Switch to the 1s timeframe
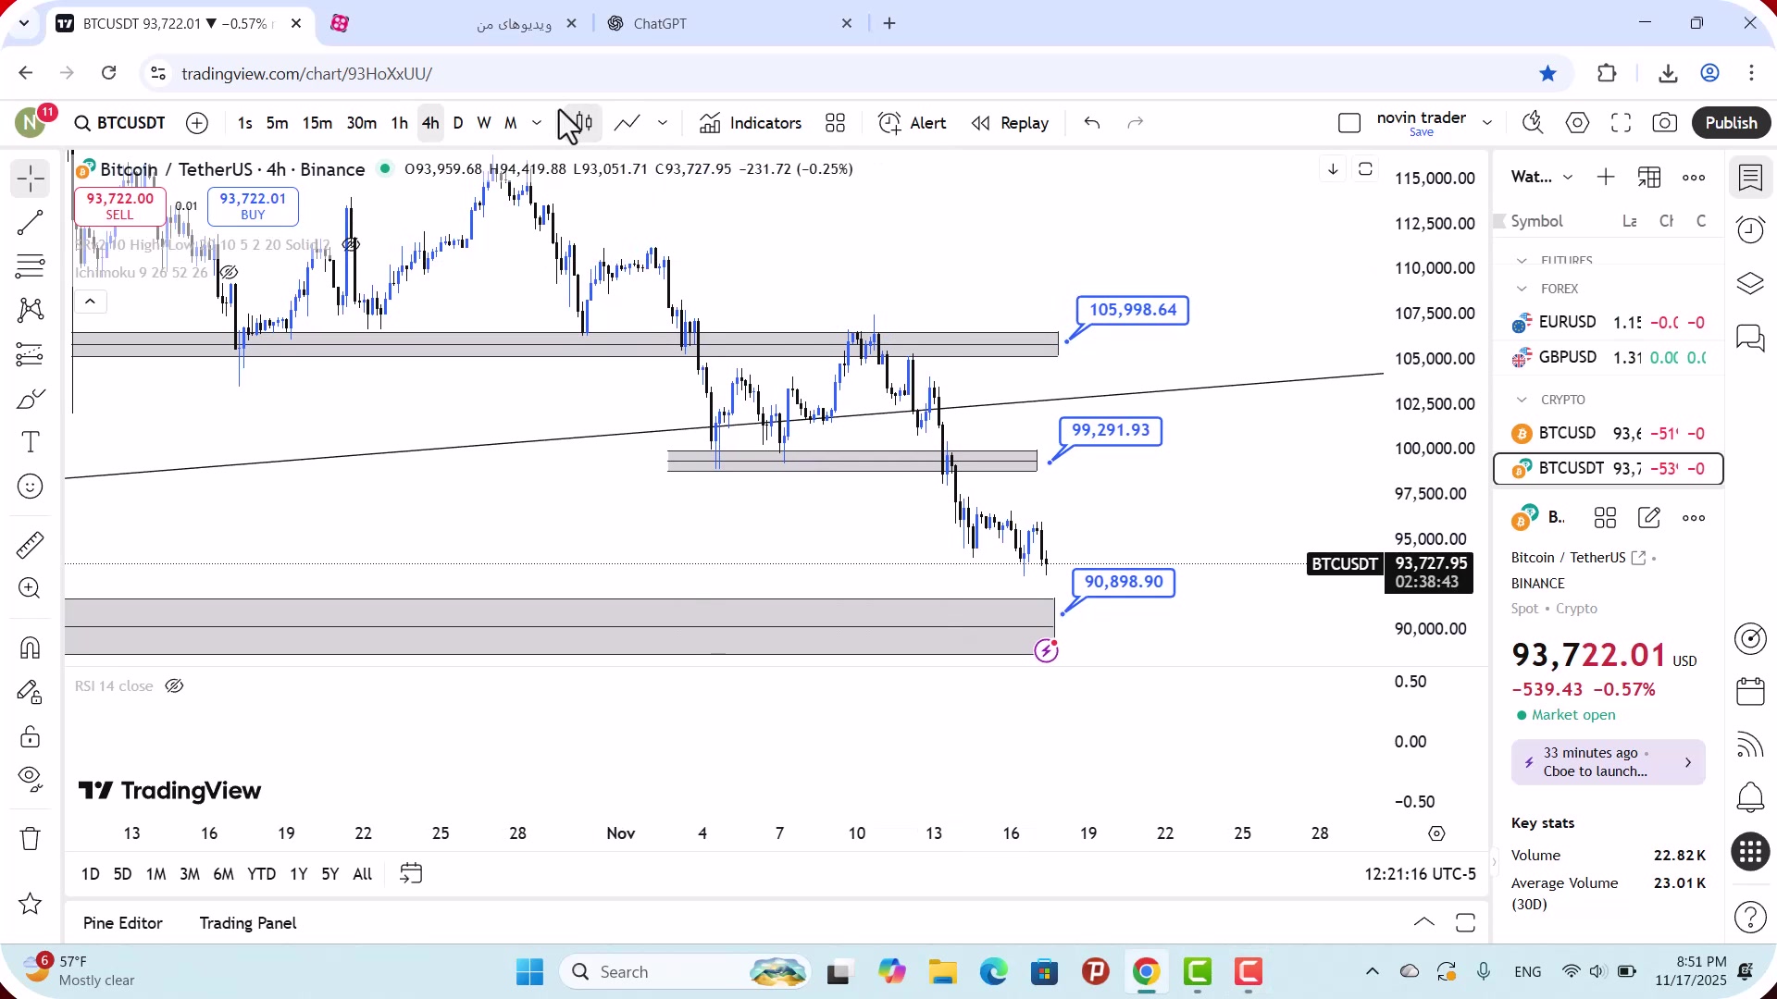This screenshot has width=1777, height=999. point(244,123)
